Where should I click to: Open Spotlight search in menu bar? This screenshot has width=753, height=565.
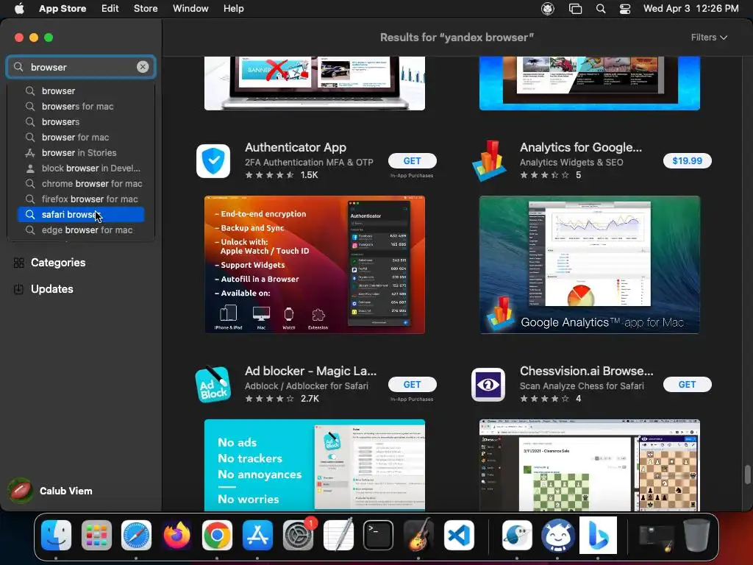[601, 9]
